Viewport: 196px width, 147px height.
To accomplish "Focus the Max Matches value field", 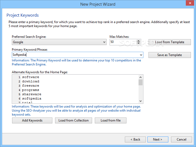I will [123, 42].
